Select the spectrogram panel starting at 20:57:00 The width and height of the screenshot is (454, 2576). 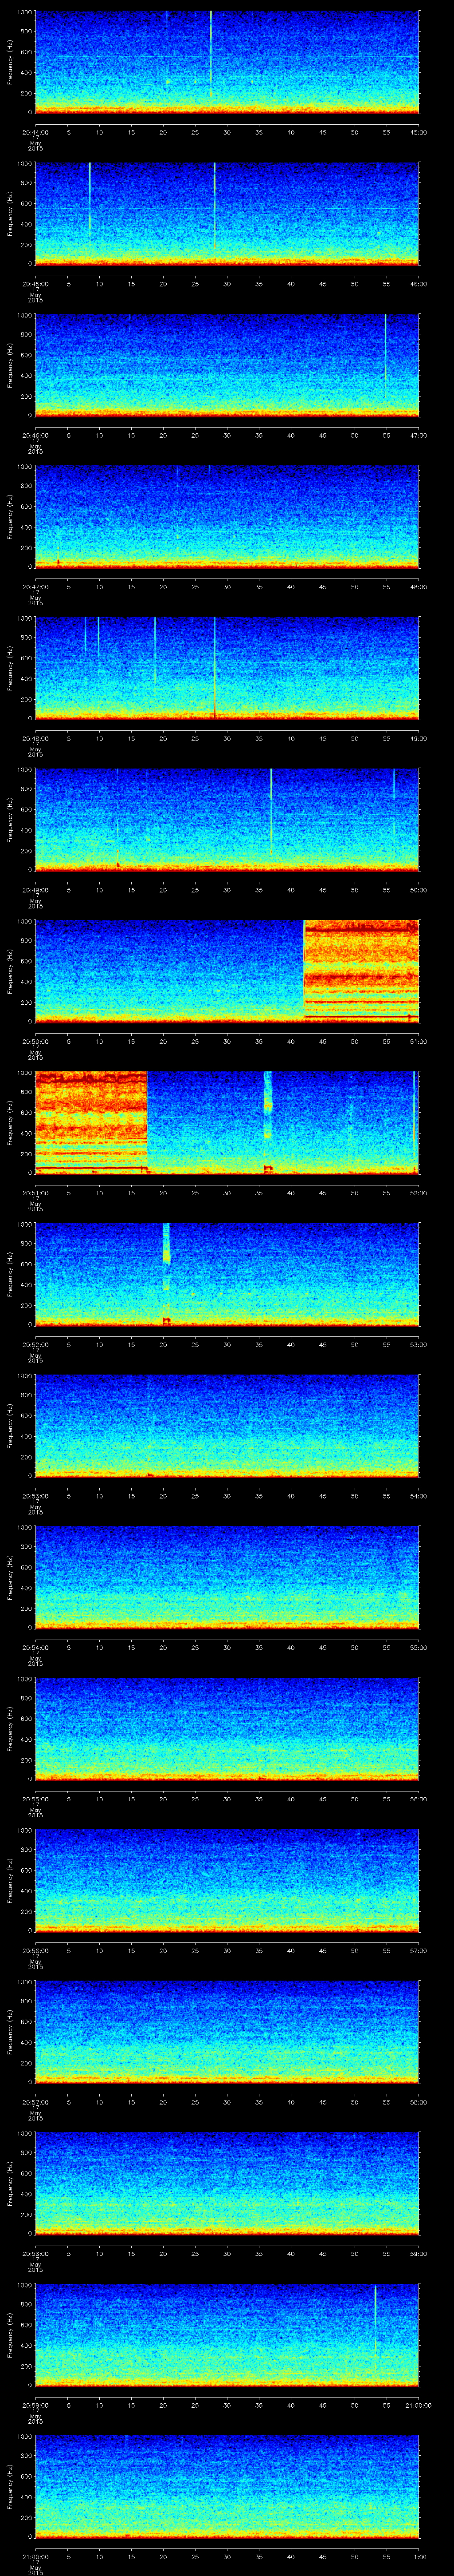227,2033
